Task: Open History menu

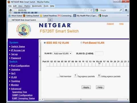Action: (27, 6)
